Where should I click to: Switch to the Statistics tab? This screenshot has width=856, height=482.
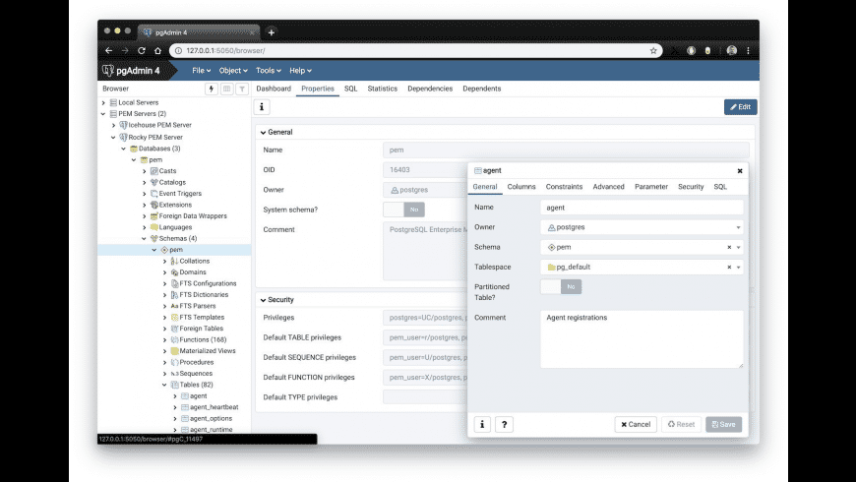(382, 89)
